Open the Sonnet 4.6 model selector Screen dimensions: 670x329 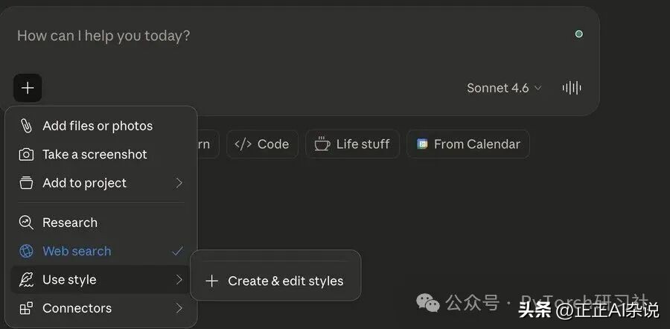(504, 88)
